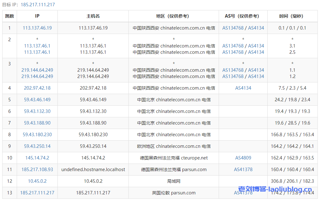This screenshot has width=320, height=201.
Task: Open the 59.43.46.149 IP link in hop 5
Action: click(x=37, y=100)
